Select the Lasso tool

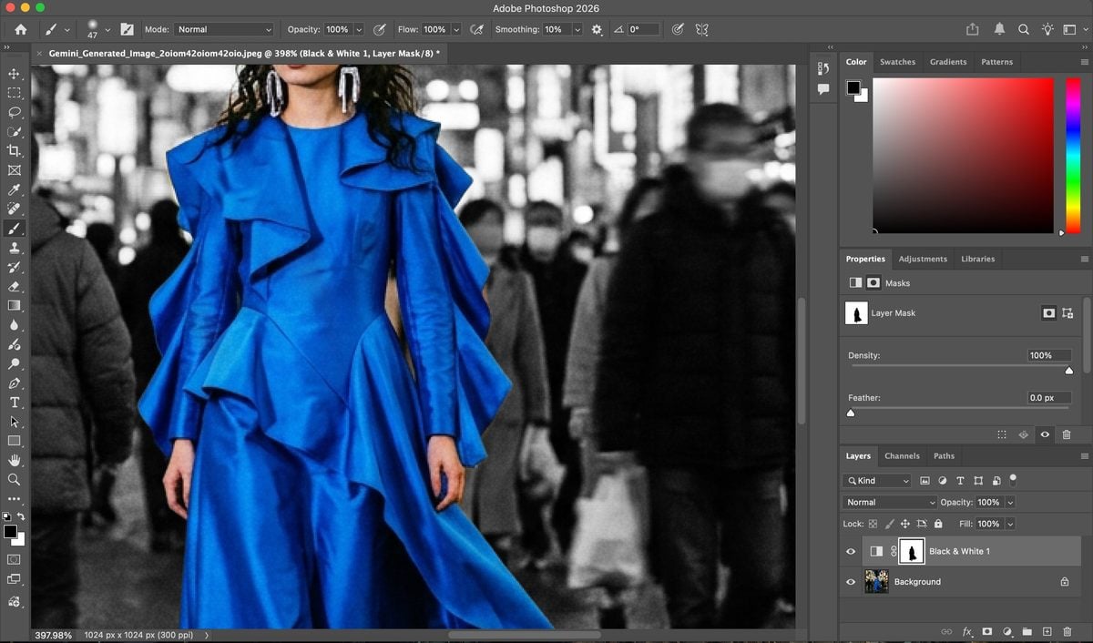click(14, 112)
